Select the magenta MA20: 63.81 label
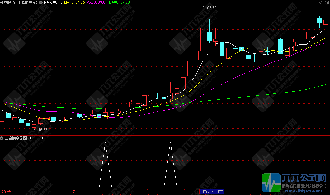Image resolution: width=330 pixels, height=195 pixels. point(97,2)
